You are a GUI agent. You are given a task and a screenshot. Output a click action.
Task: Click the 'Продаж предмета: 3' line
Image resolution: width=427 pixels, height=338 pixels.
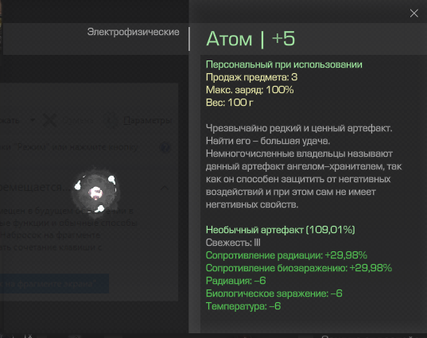251,77
